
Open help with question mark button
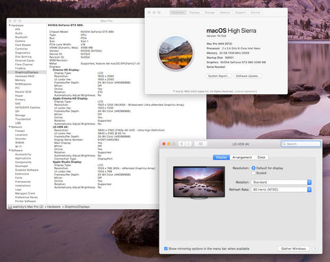click(315, 249)
